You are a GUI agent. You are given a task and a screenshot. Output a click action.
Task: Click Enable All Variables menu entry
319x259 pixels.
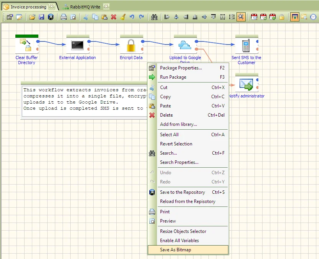point(188,241)
